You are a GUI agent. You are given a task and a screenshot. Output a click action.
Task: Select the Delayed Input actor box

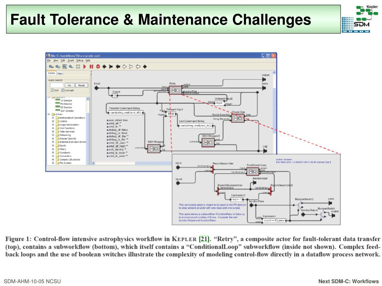[x=171, y=114]
